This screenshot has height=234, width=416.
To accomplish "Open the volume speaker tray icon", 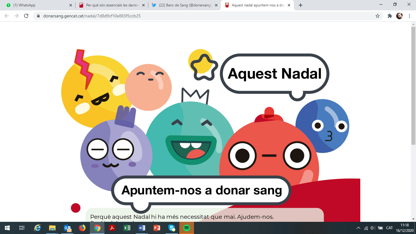I will pos(373,228).
